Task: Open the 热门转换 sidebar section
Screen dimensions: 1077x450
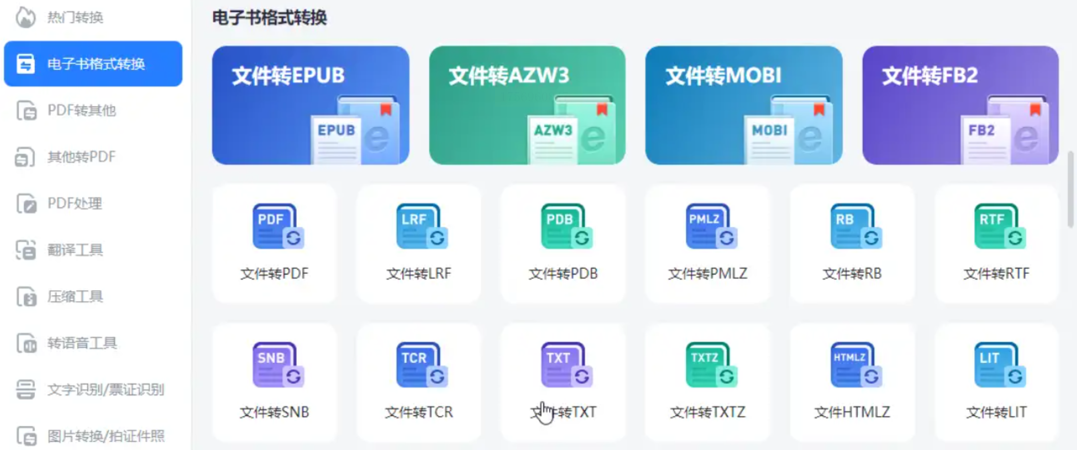Action: click(x=93, y=17)
